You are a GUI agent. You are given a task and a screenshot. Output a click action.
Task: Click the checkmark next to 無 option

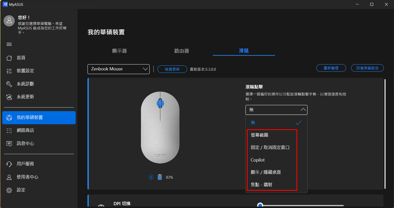coord(298,123)
